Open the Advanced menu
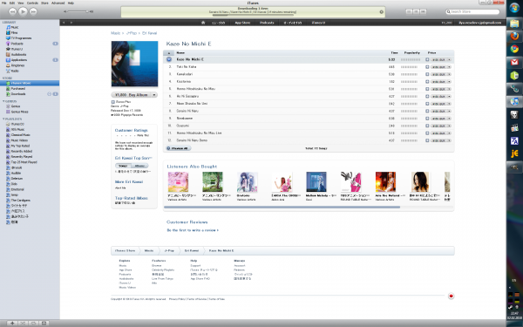This screenshot has height=327, width=523. coord(58,3)
